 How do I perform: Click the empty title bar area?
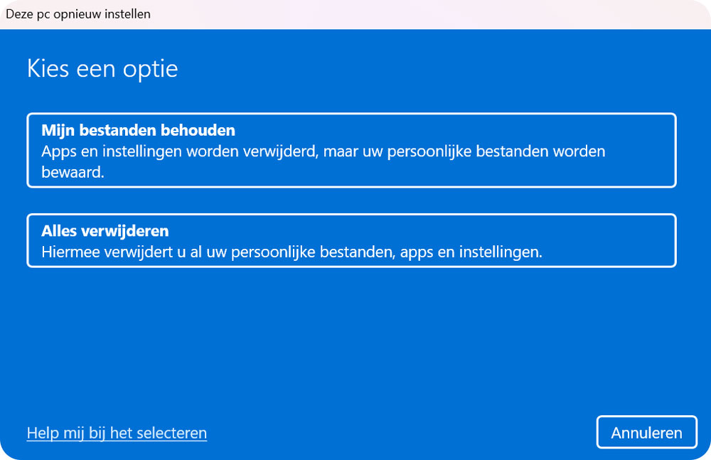(427, 14)
